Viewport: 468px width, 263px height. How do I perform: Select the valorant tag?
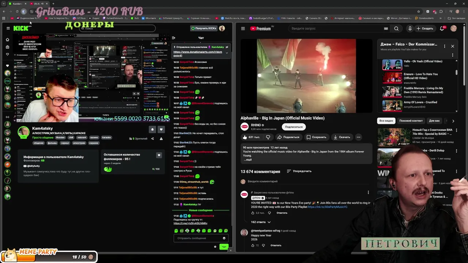(x=82, y=137)
